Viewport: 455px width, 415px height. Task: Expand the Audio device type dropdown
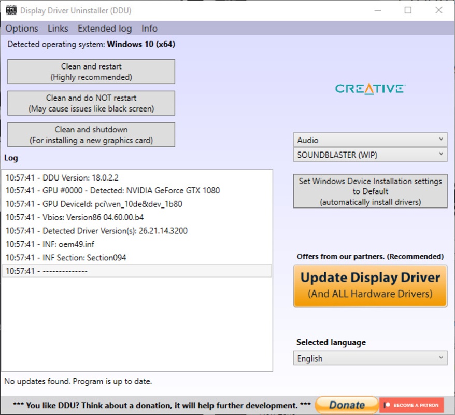coord(370,140)
